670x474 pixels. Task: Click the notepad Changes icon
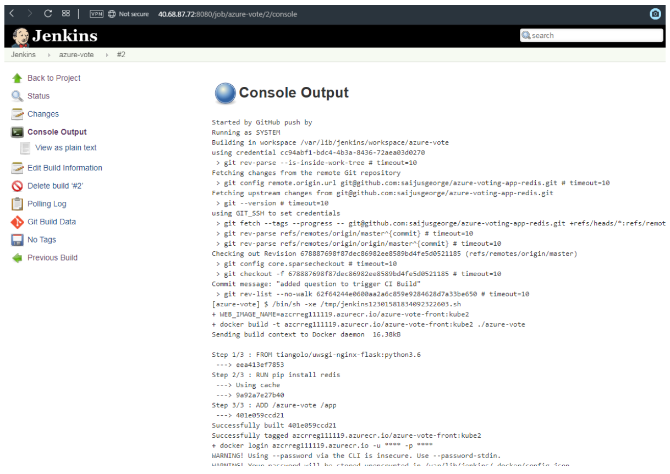(17, 114)
